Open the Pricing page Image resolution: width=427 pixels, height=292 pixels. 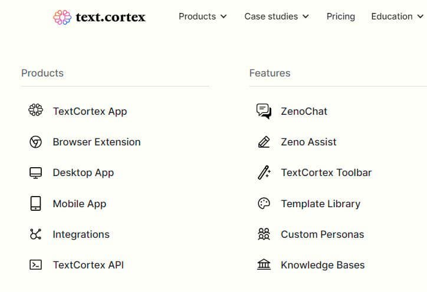click(341, 16)
